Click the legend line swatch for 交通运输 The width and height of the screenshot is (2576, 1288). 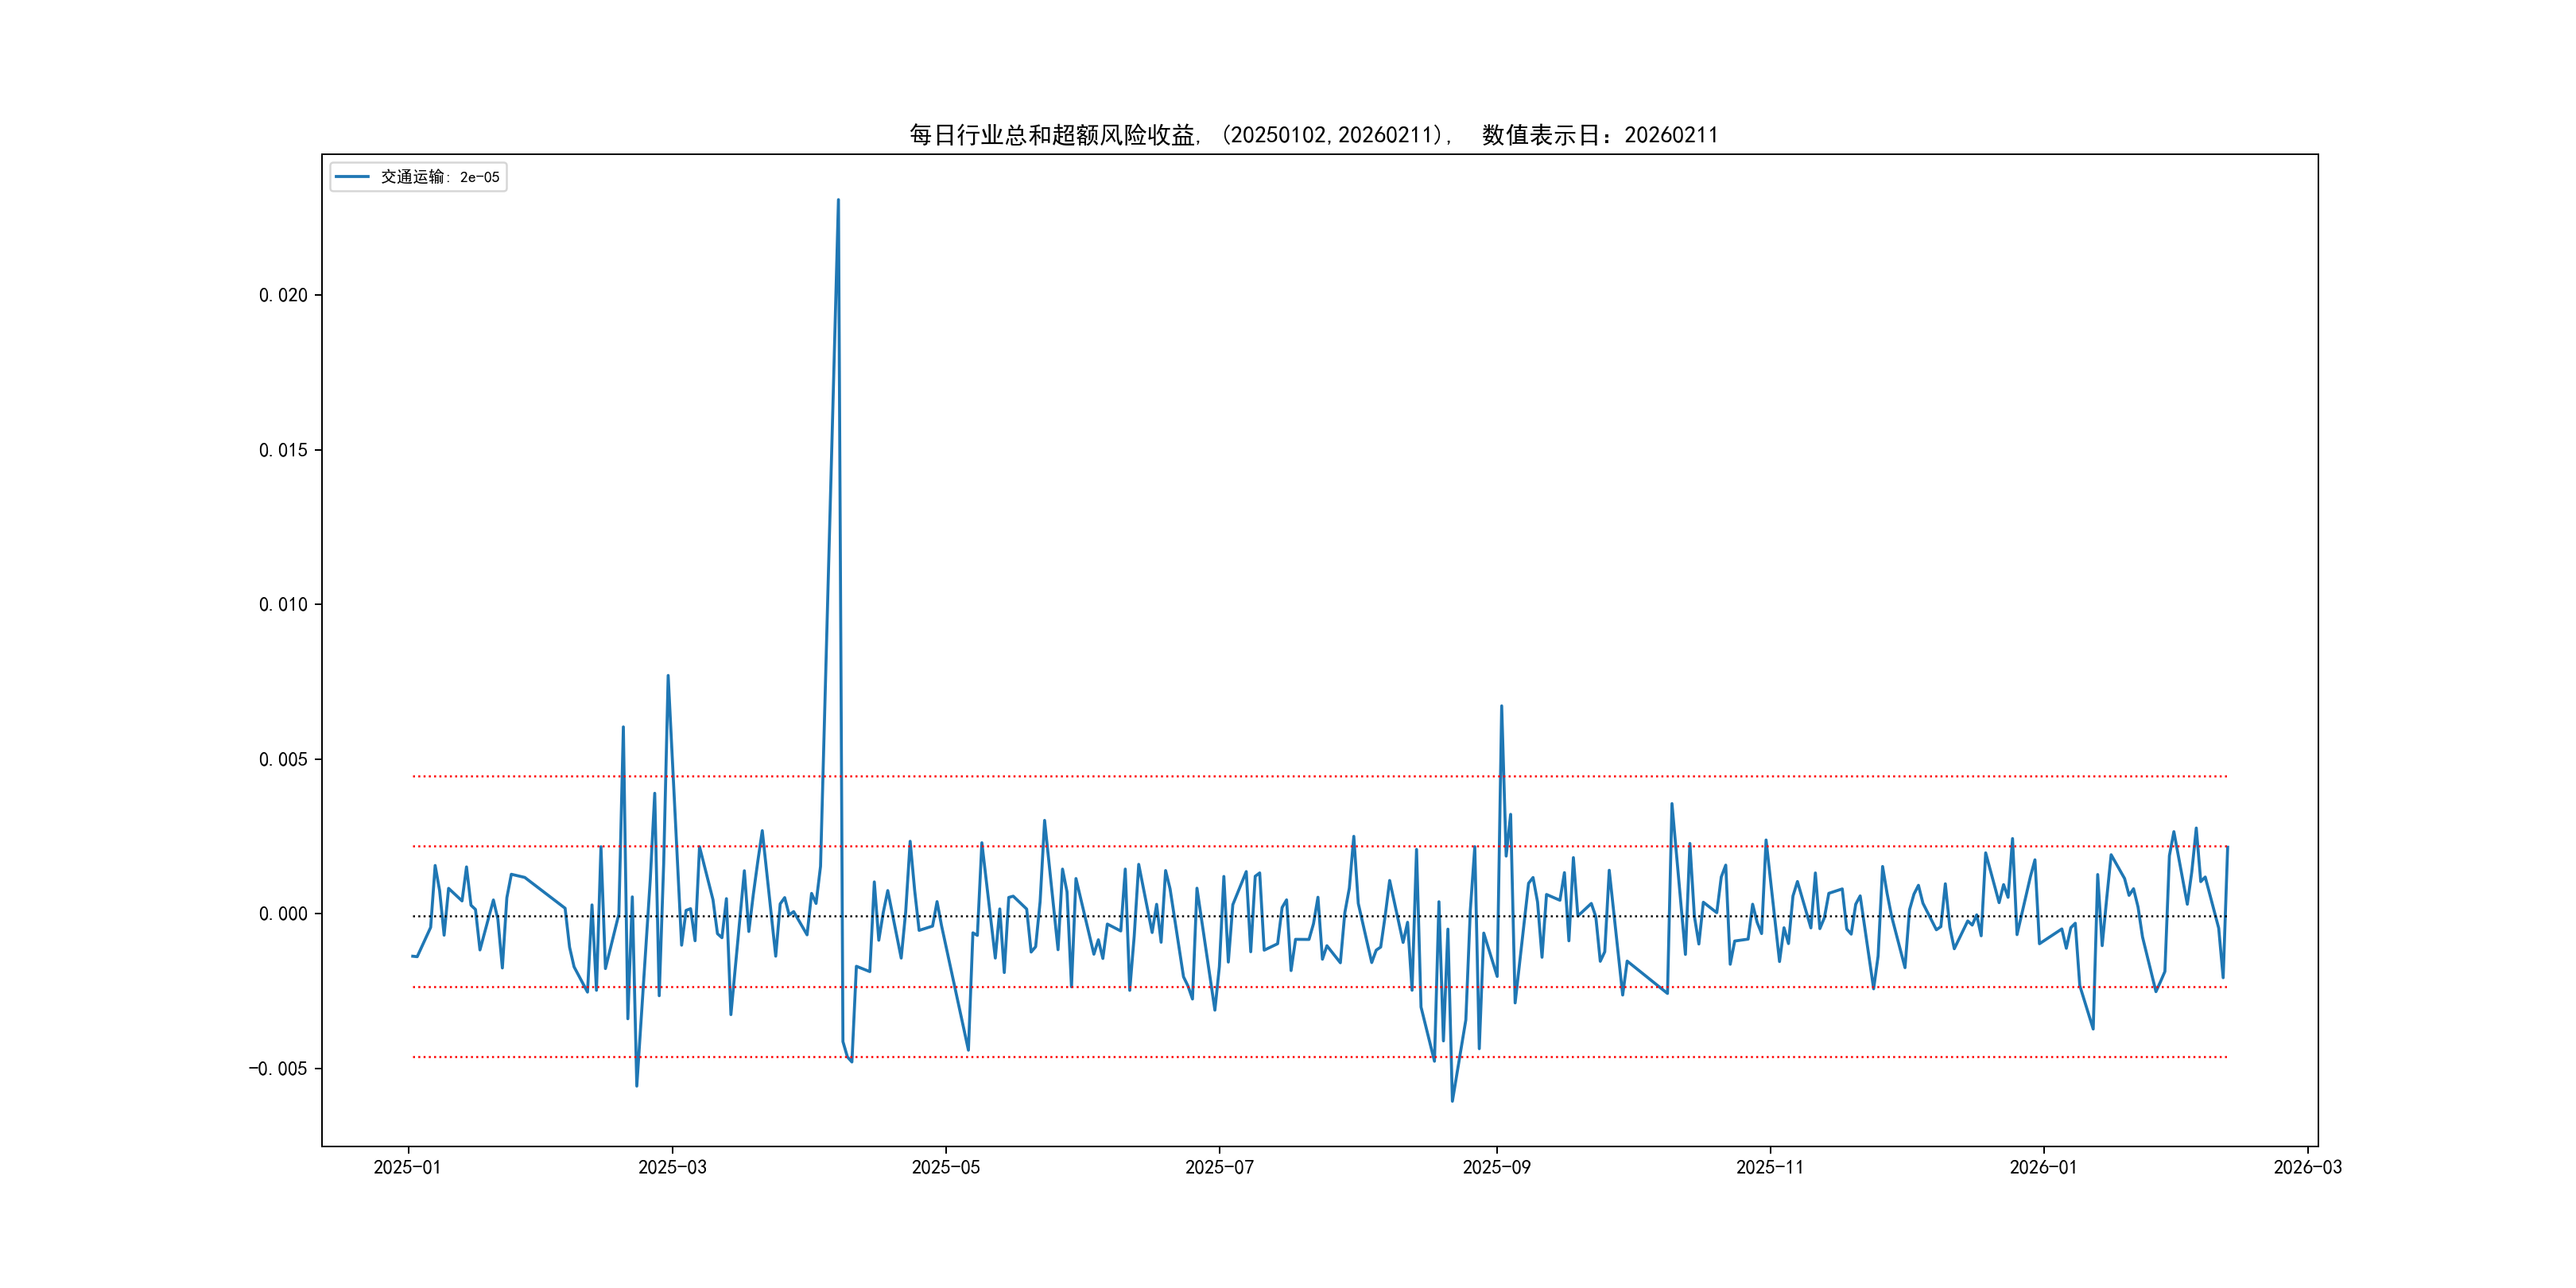(x=352, y=177)
